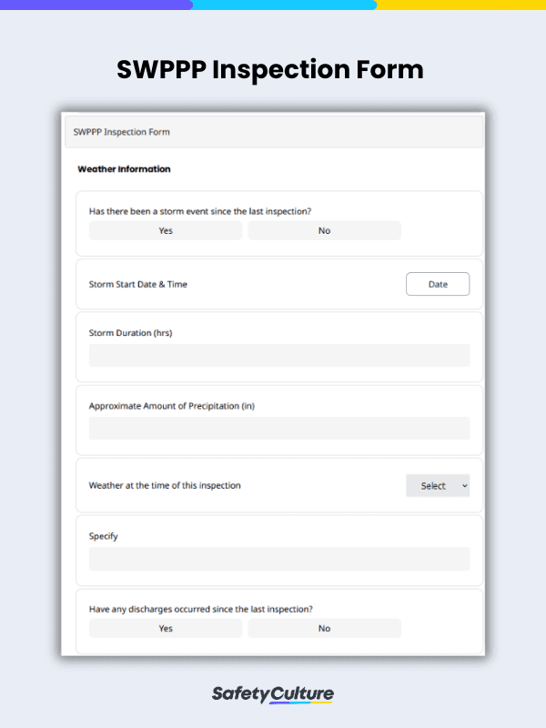Click the "Storm Start Date & Time" label
The width and height of the screenshot is (546, 728).
point(138,284)
